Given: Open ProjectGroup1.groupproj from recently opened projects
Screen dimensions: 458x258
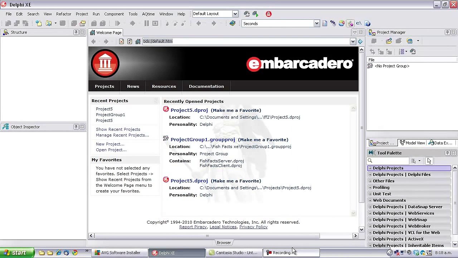Looking at the screenshot, I should point(203,140).
